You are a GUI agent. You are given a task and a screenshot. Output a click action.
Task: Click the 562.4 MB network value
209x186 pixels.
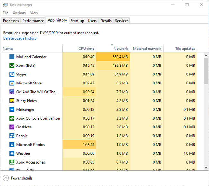click(120, 57)
